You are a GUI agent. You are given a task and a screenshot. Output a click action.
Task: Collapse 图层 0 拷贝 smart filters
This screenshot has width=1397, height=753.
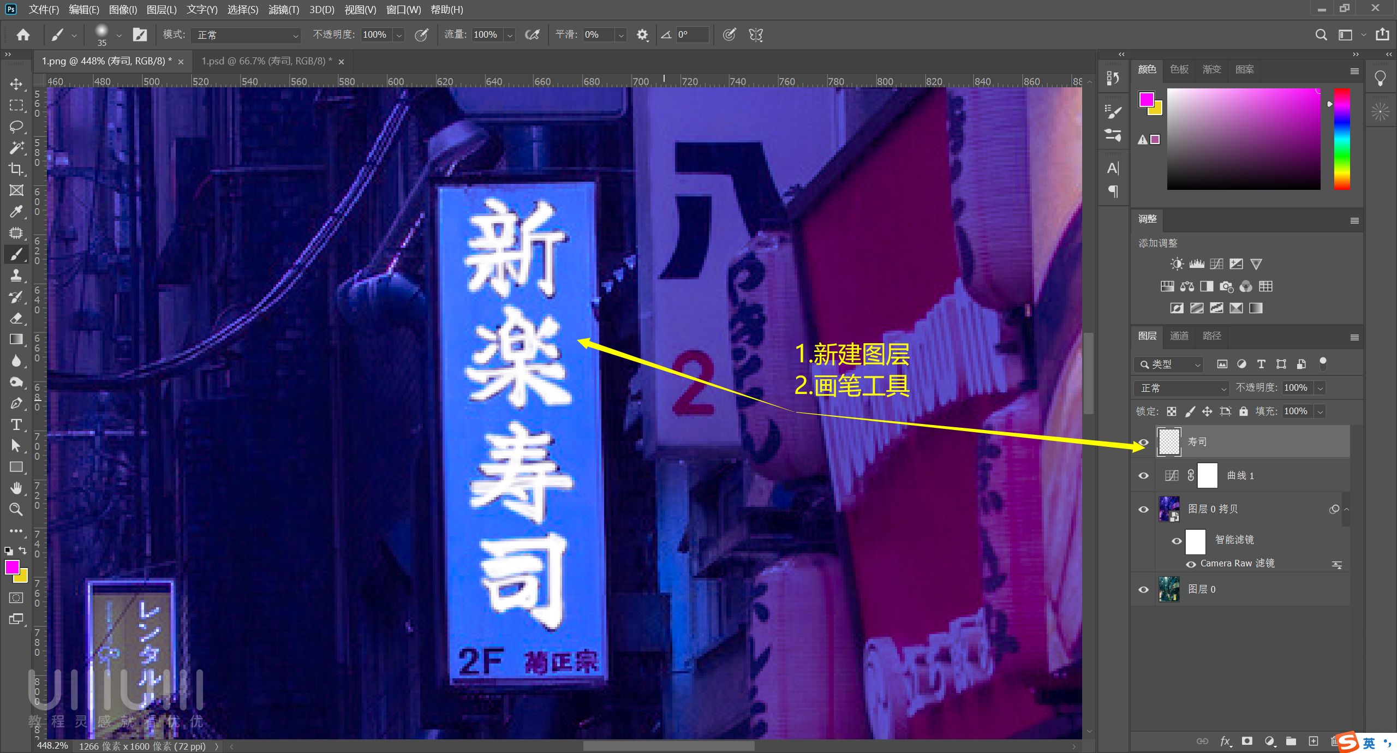(x=1346, y=509)
